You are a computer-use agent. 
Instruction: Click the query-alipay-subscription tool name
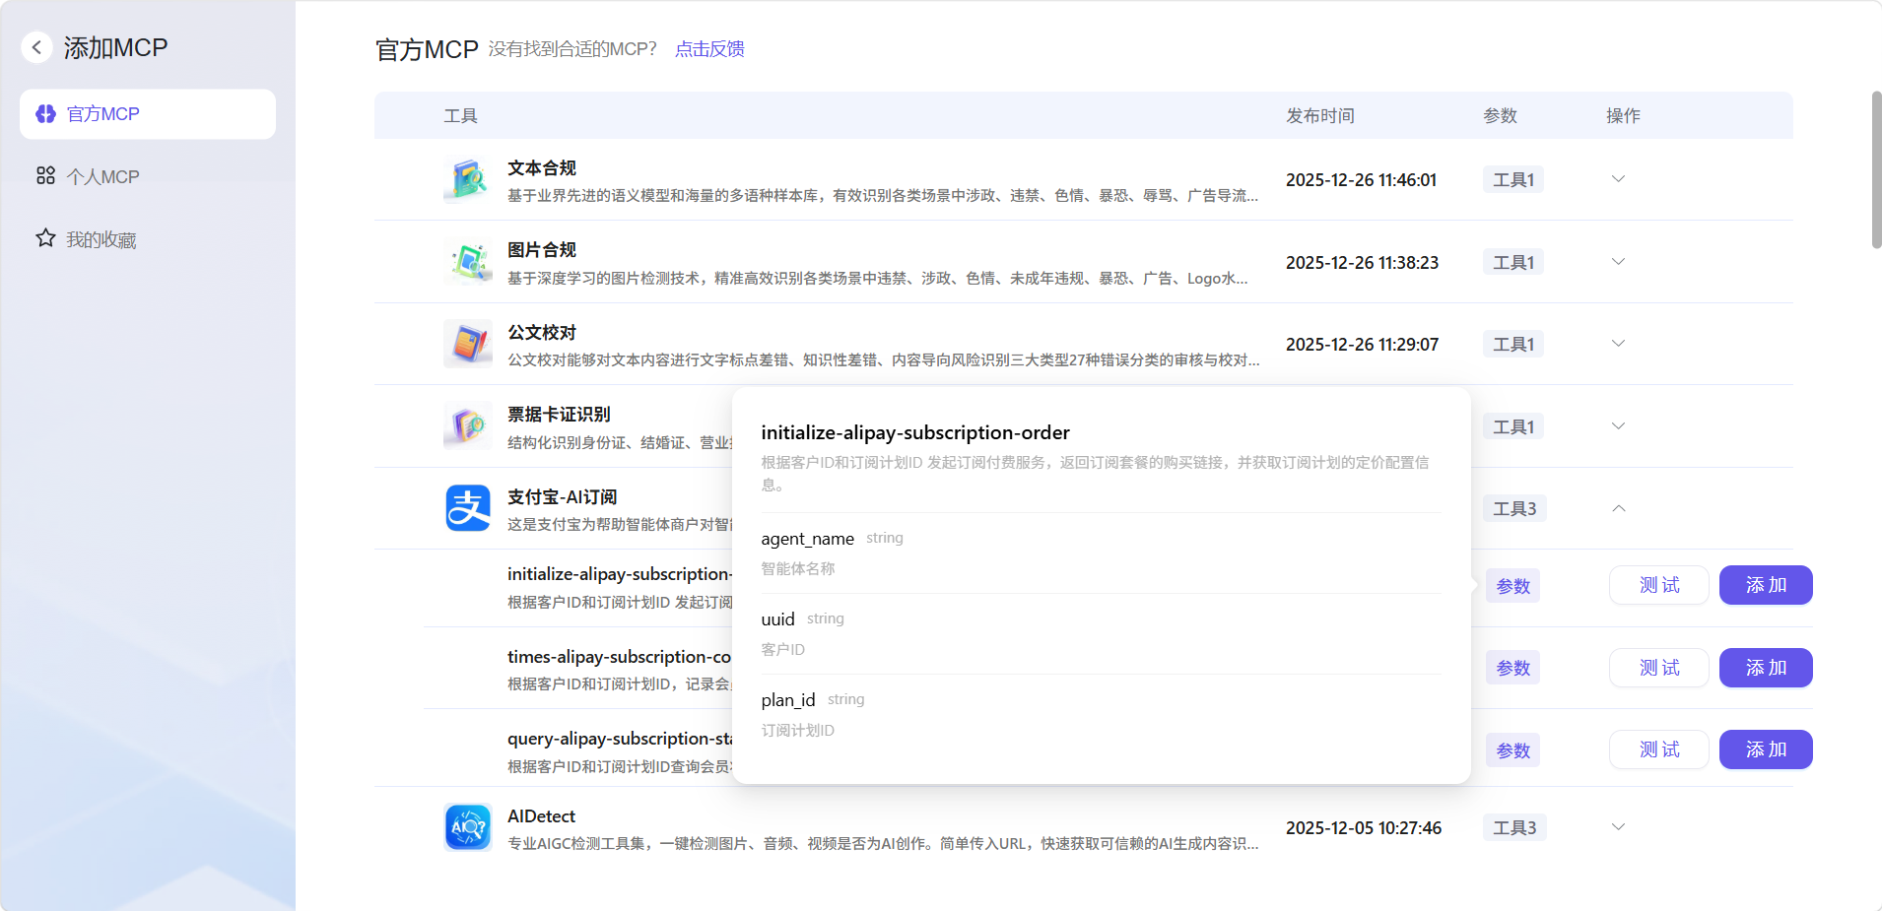click(x=620, y=739)
